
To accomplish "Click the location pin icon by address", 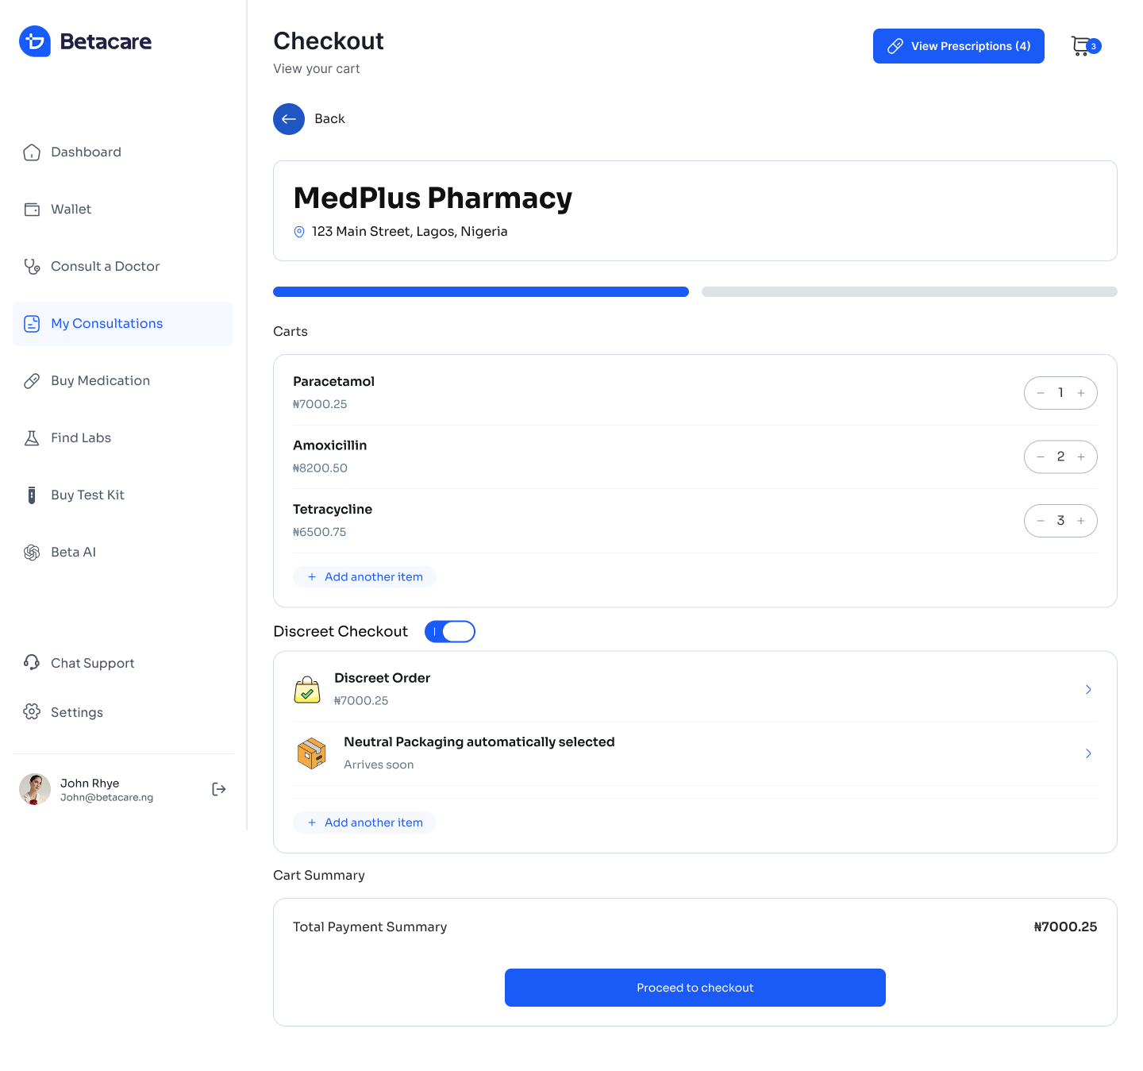I will click(299, 232).
